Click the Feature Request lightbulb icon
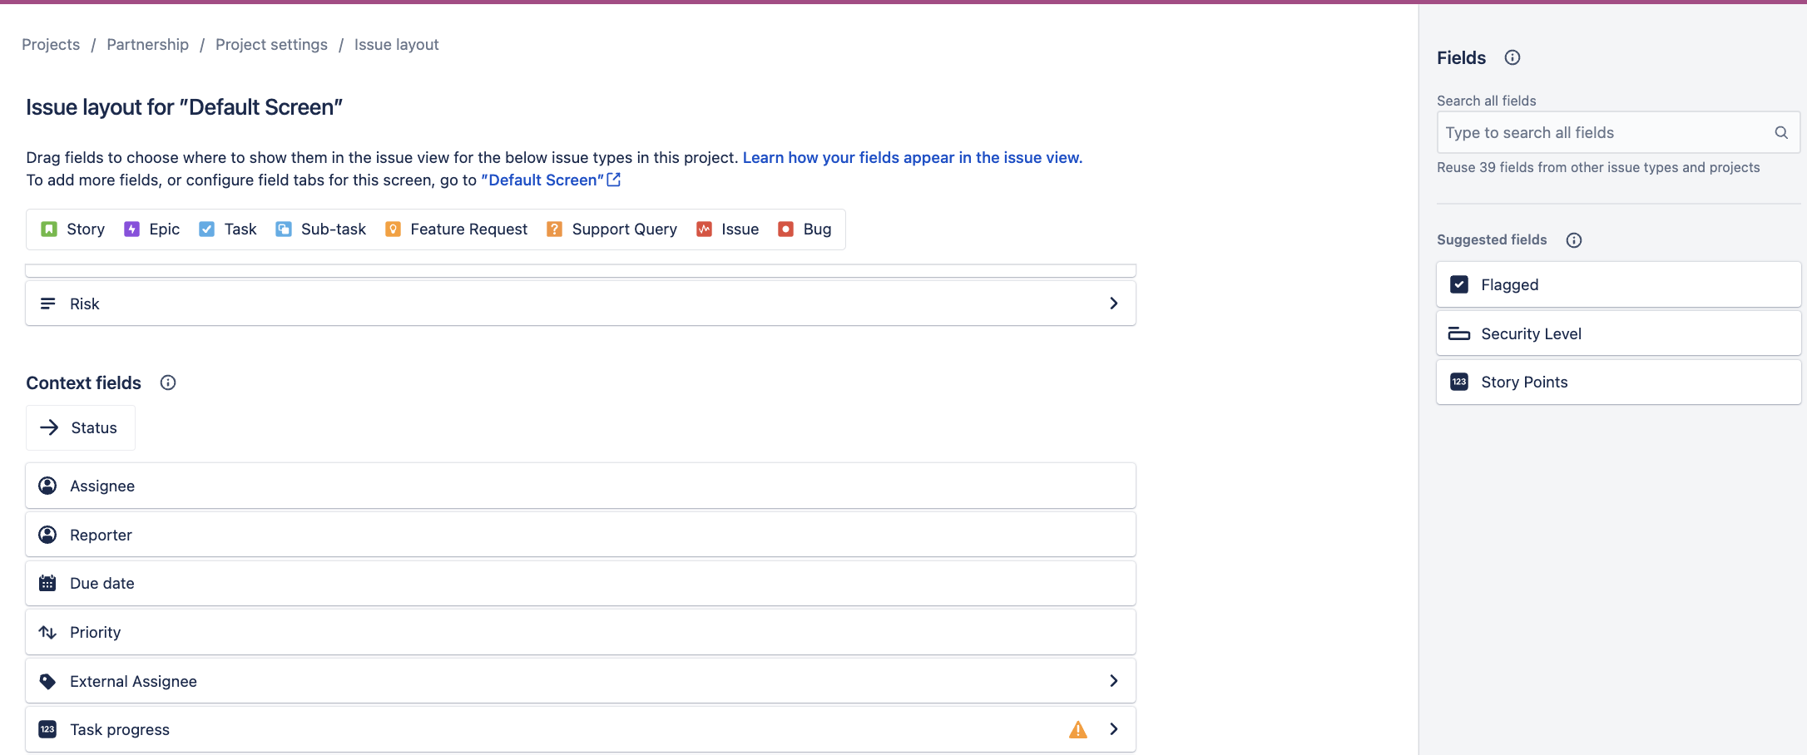This screenshot has width=1807, height=755. click(393, 229)
